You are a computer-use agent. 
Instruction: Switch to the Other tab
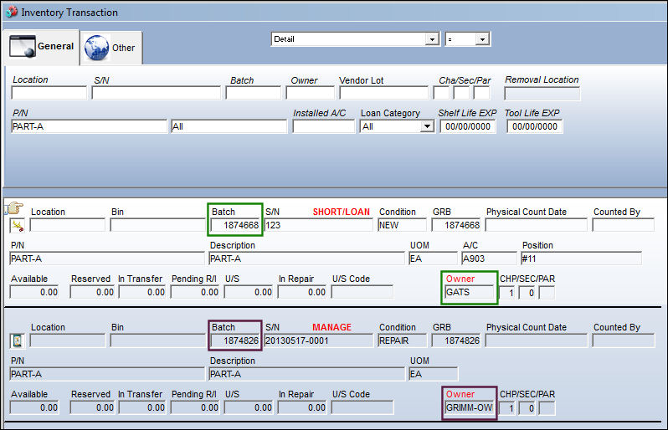(110, 48)
